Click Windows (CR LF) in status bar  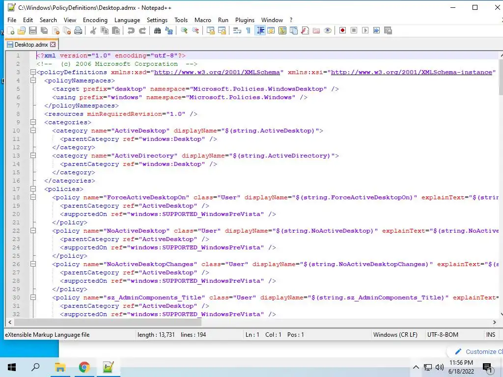click(395, 335)
